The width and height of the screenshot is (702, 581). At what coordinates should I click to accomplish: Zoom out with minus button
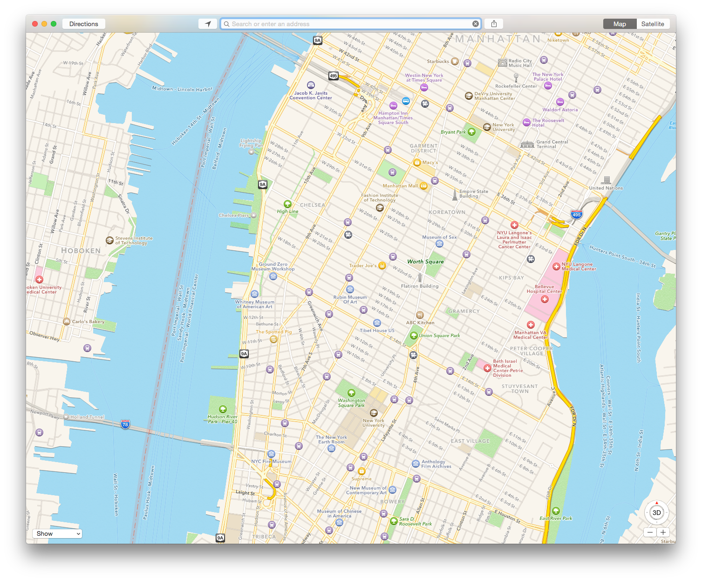coord(650,532)
